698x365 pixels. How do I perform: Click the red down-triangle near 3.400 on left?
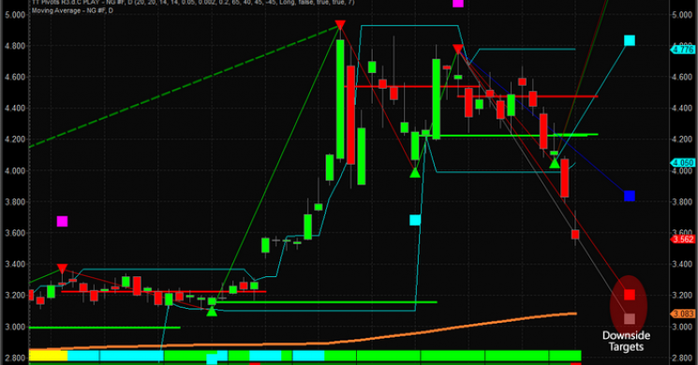pos(63,269)
